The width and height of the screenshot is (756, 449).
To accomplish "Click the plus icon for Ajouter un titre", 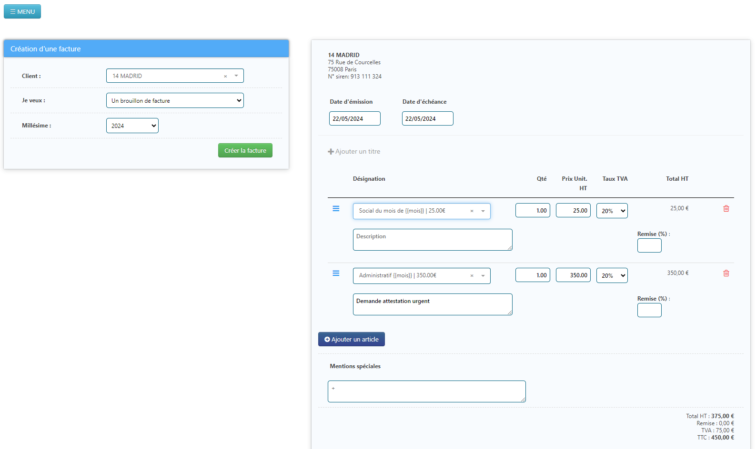I will click(331, 152).
